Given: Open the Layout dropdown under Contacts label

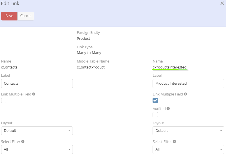Looking at the screenshot, I should (37, 131).
